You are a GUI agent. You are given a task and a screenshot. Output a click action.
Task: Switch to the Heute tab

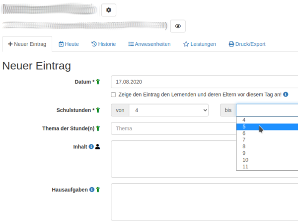pyautogui.click(x=69, y=44)
